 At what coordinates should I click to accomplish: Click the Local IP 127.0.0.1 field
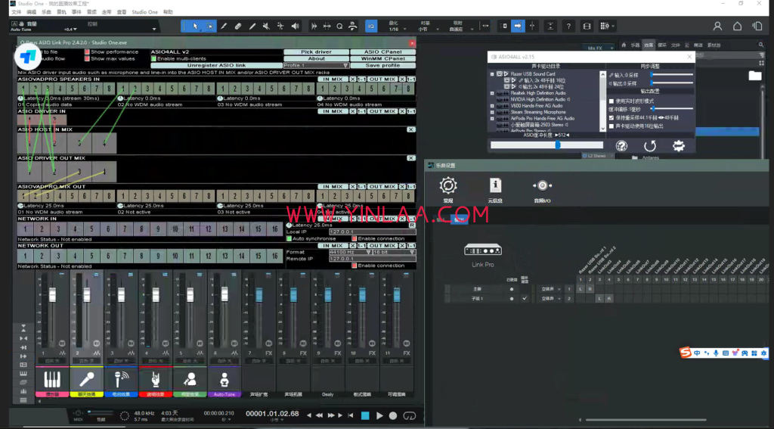click(372, 232)
